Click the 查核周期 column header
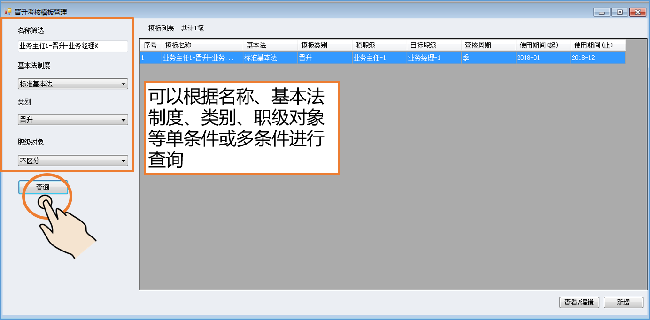 tap(488, 46)
